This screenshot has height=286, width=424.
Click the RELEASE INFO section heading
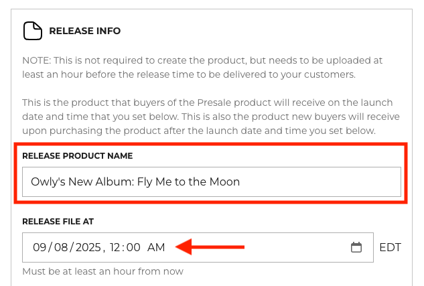click(85, 31)
